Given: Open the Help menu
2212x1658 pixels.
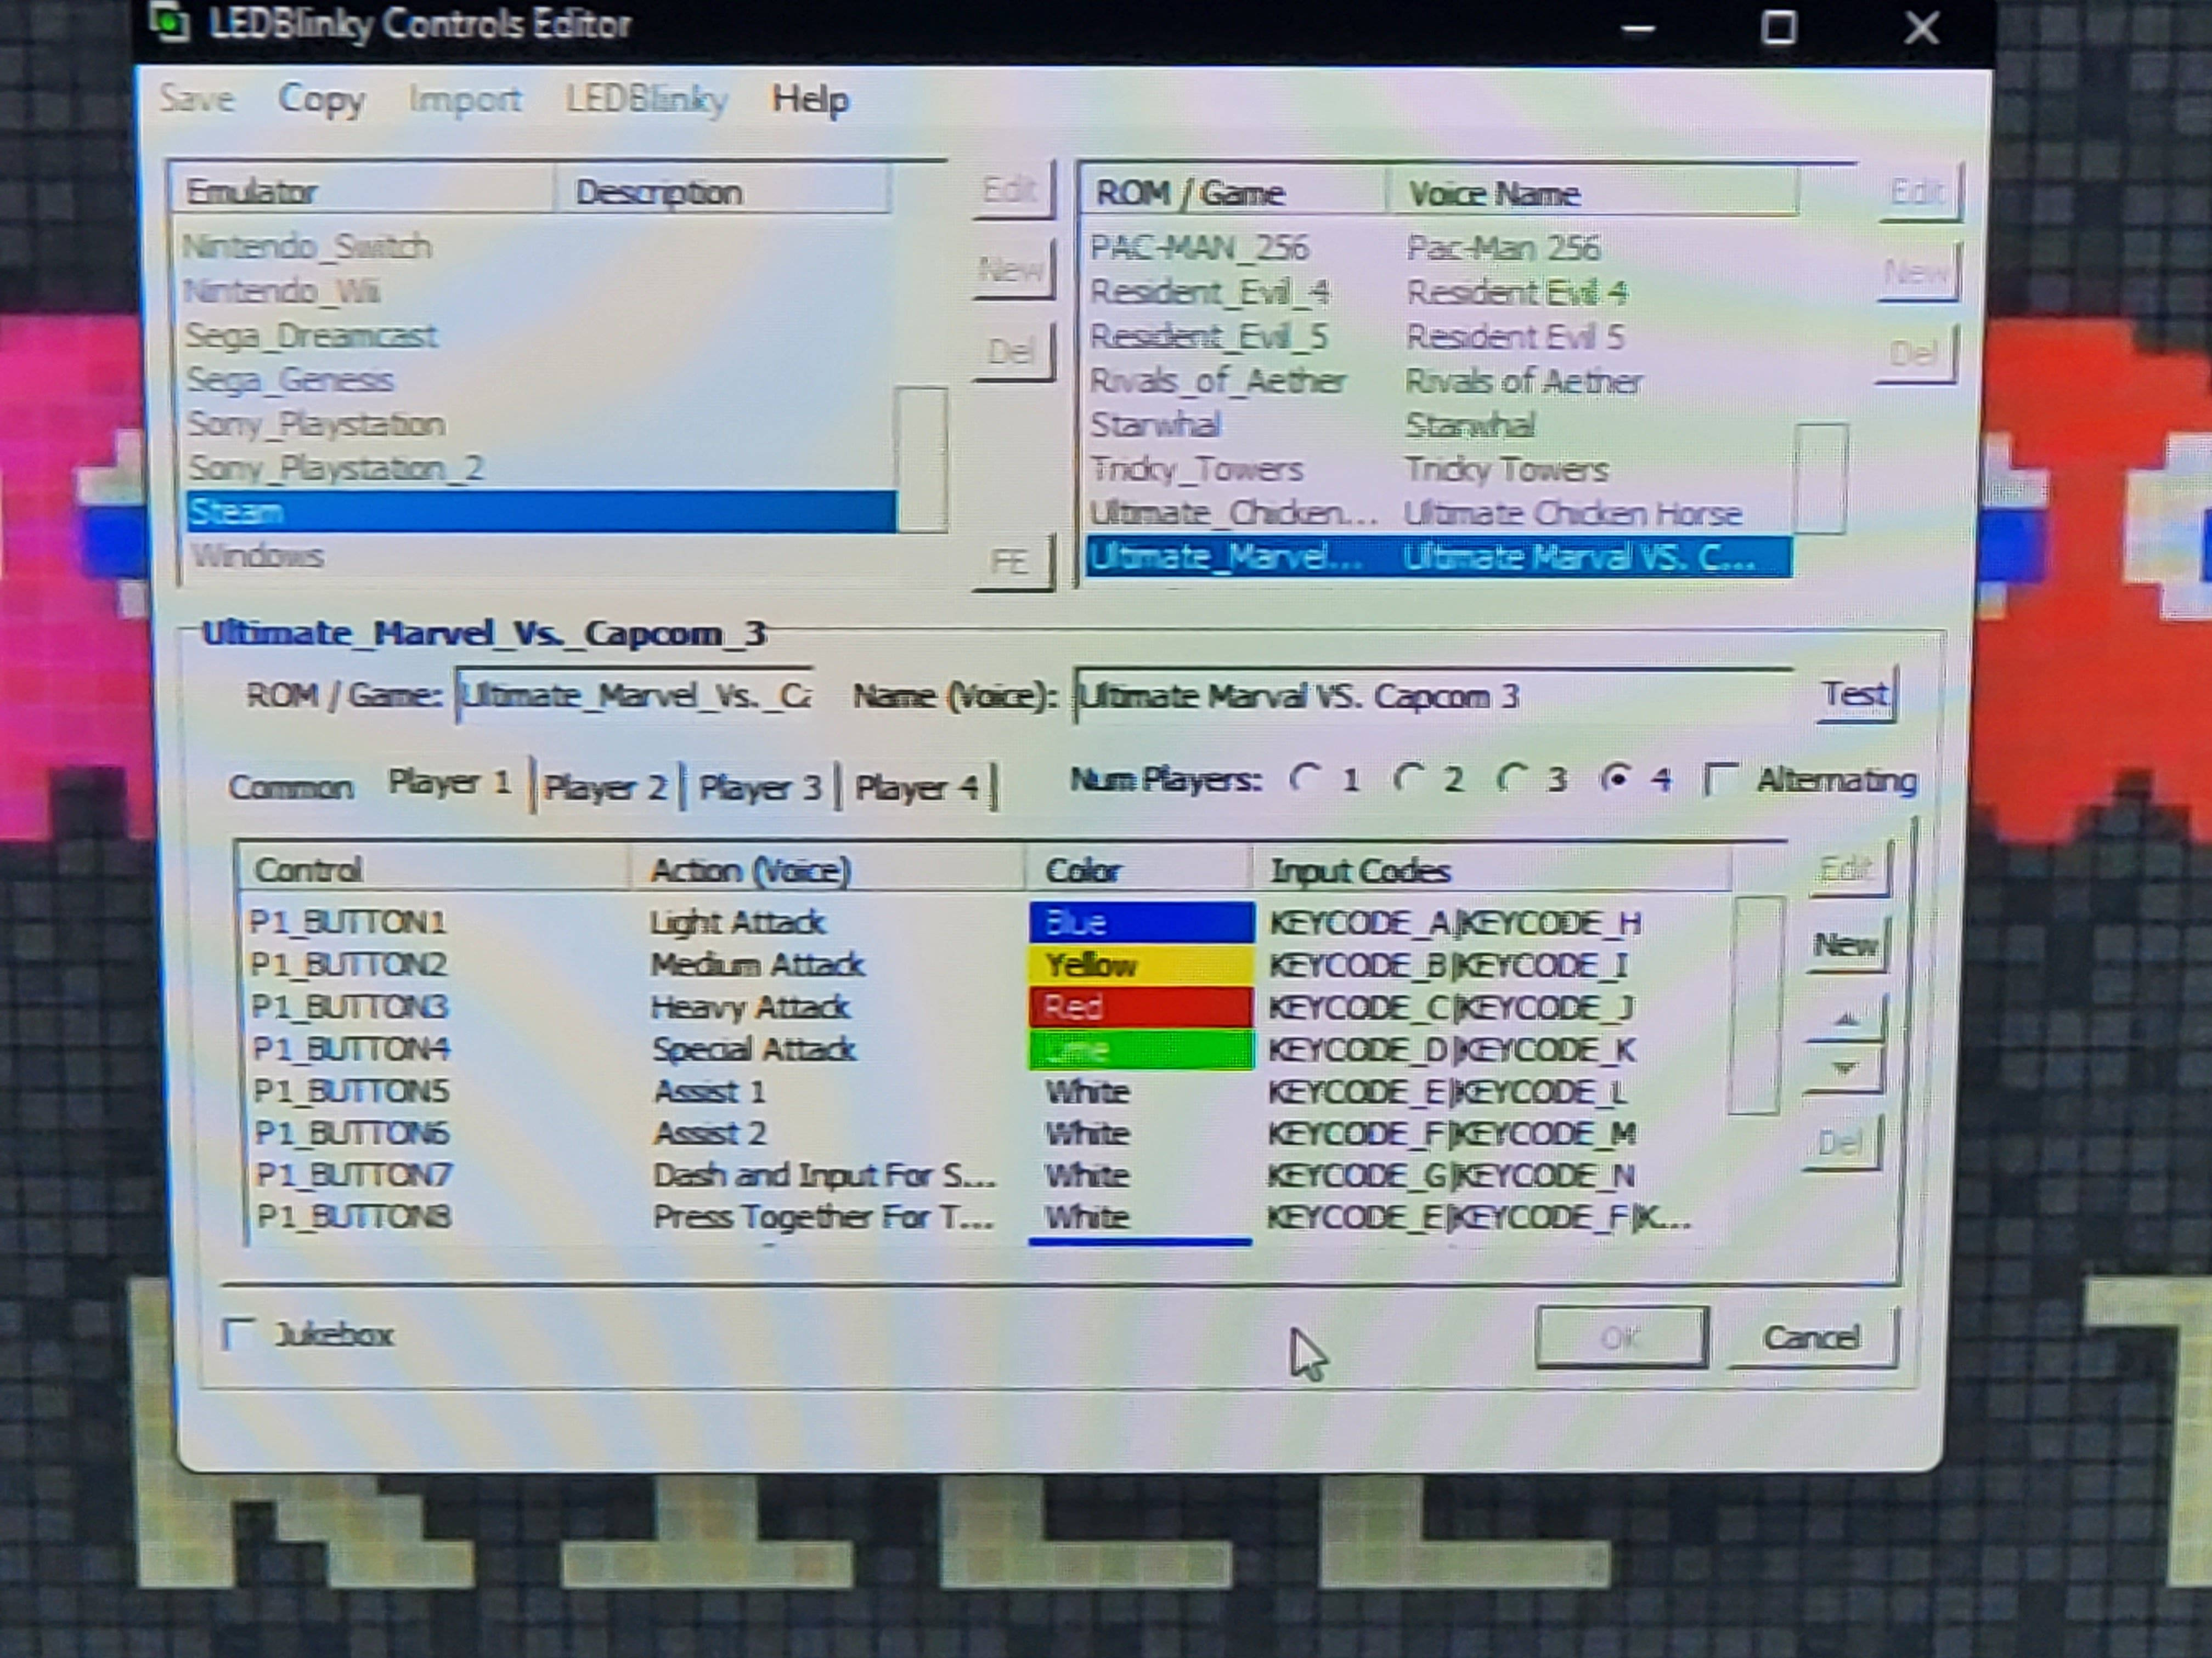Looking at the screenshot, I should coord(810,100).
